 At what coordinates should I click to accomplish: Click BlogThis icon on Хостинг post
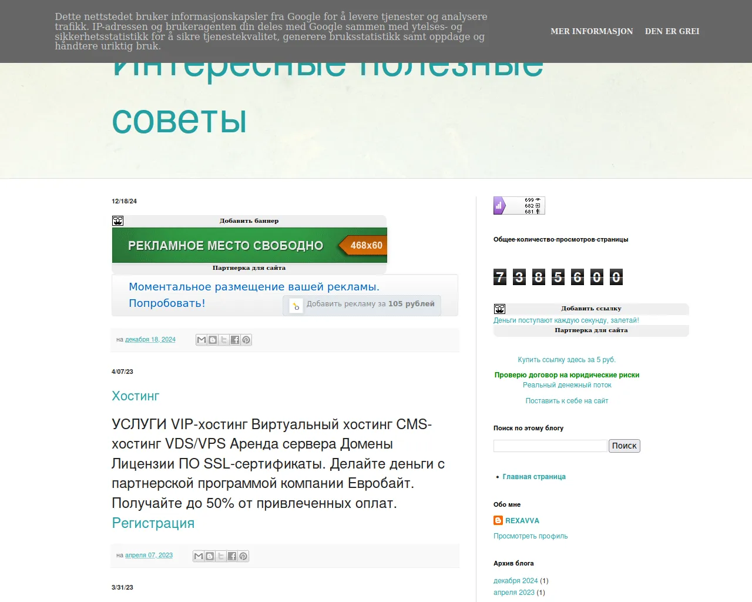(x=210, y=556)
